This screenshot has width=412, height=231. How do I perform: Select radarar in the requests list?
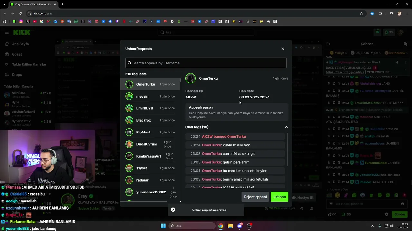point(150,180)
